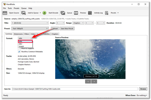
Task: Expand the Title selection dropdown
Action: point(30,23)
